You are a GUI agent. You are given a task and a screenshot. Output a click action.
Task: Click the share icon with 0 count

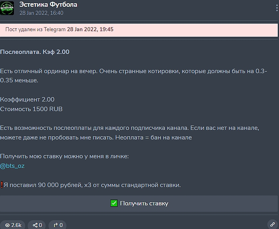tap(35, 225)
